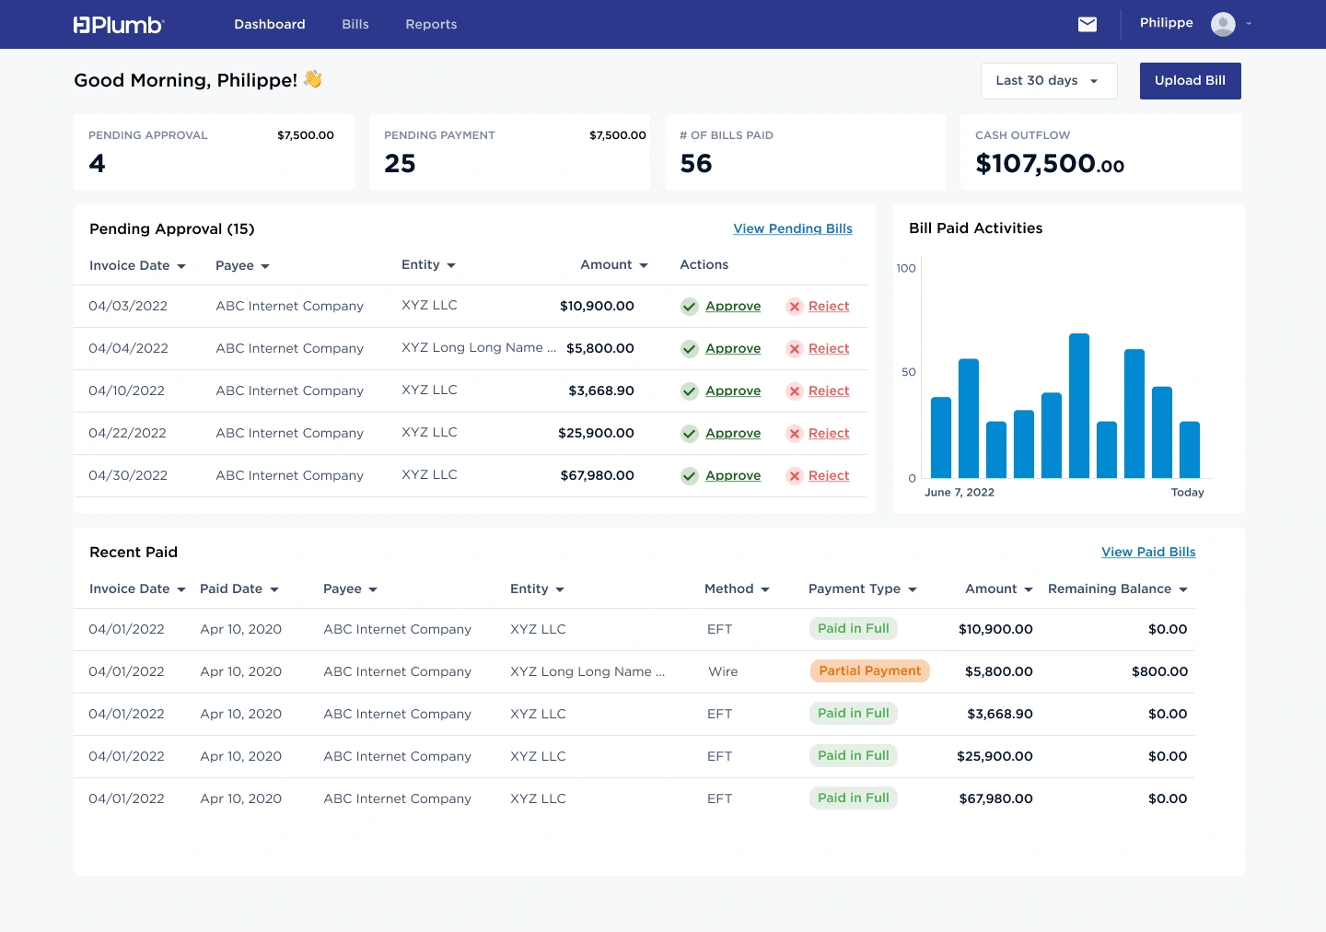Click red reject X icon for $67,980.00 pending bill

795,476
